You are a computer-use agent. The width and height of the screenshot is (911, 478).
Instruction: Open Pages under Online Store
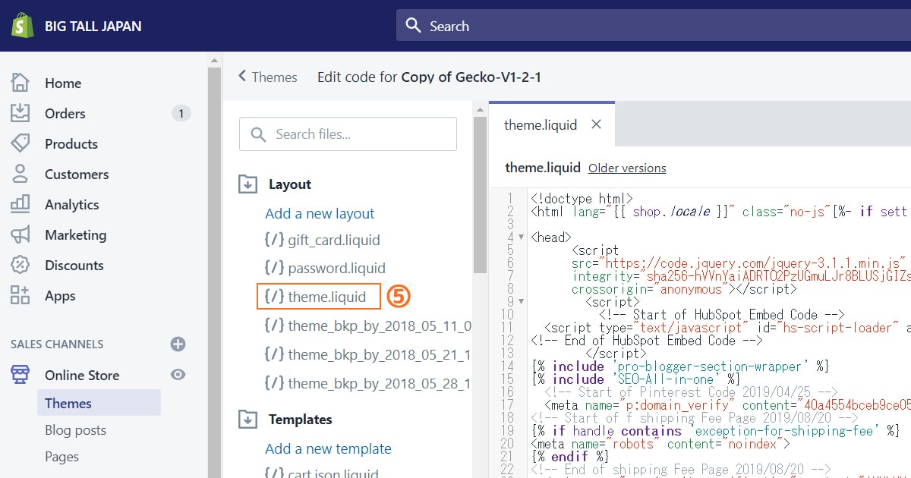(62, 457)
